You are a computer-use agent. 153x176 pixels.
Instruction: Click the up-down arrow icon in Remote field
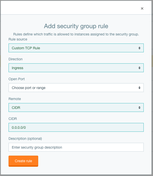139,108
